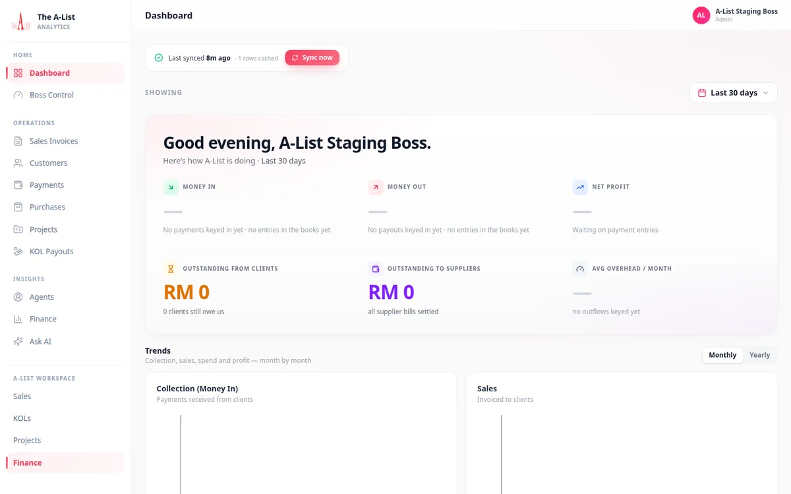This screenshot has width=791, height=494.
Task: Click the Net Profit trend icon
Action: point(580,187)
